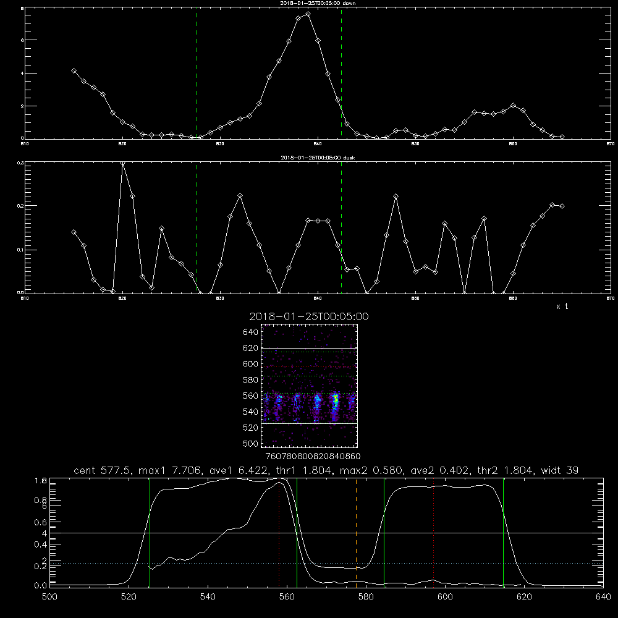The width and height of the screenshot is (618, 618).
Task: Click the last diamond marker of the dawn curve
Action: (x=562, y=137)
